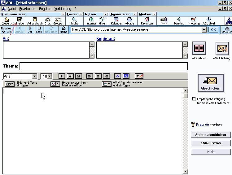Open the address bar history dropdown
The width and height of the screenshot is (232, 175).
tap(204, 30)
